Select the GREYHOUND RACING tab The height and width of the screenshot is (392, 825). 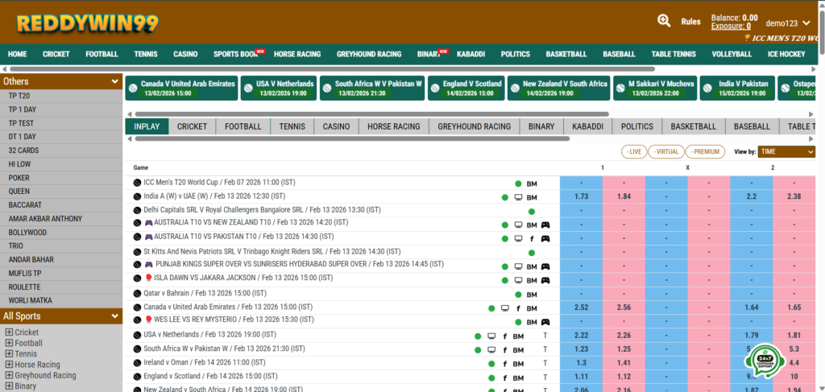coord(474,126)
